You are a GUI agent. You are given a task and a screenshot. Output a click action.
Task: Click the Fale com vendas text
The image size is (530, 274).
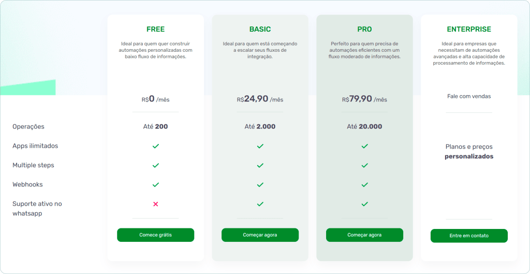469,96
